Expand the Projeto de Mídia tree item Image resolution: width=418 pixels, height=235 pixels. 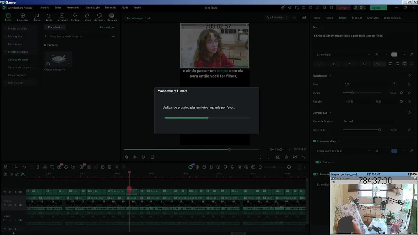pyautogui.click(x=5, y=29)
